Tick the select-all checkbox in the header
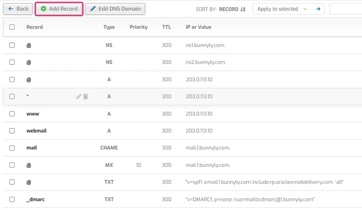Screen dimensions: 362x210 coord(12,27)
